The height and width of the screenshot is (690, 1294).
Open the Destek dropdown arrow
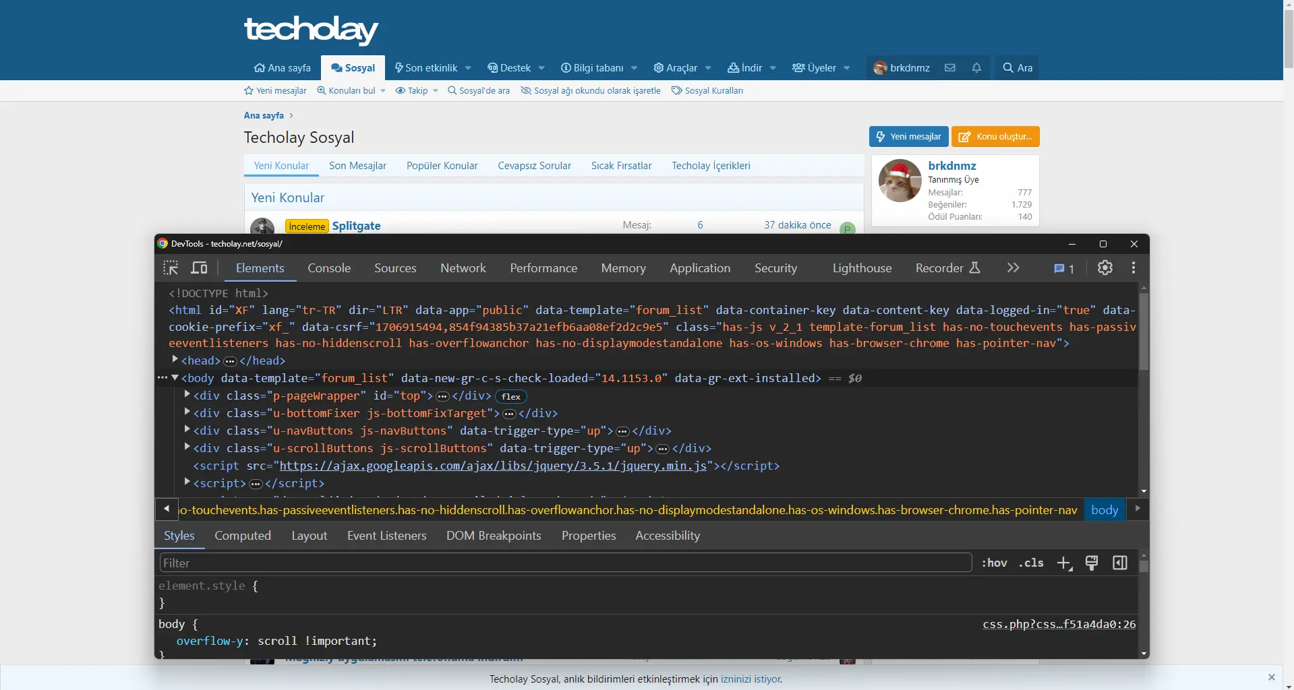pyautogui.click(x=541, y=68)
